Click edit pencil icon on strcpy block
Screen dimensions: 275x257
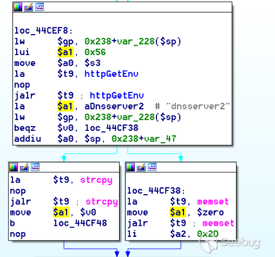point(24,167)
